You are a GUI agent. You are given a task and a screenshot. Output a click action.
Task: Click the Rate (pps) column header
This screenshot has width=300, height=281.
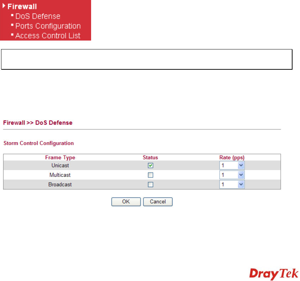tap(232, 158)
